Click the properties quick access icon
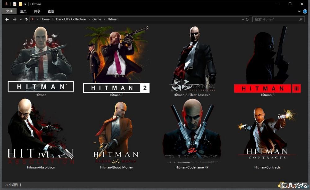This screenshot has width=310, height=190. click(15, 4)
